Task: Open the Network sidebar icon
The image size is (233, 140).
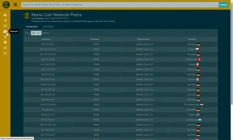Action: click(5, 31)
